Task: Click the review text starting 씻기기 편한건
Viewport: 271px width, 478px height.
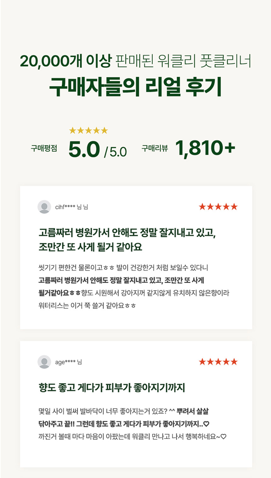Action: (x=134, y=287)
